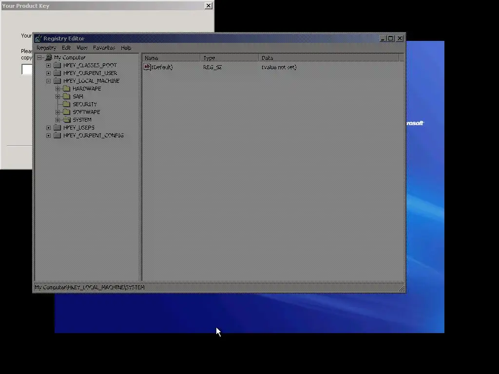The height and width of the screenshot is (374, 499).
Task: Click the resize grip in Registry Editor corner
Action: 402,288
